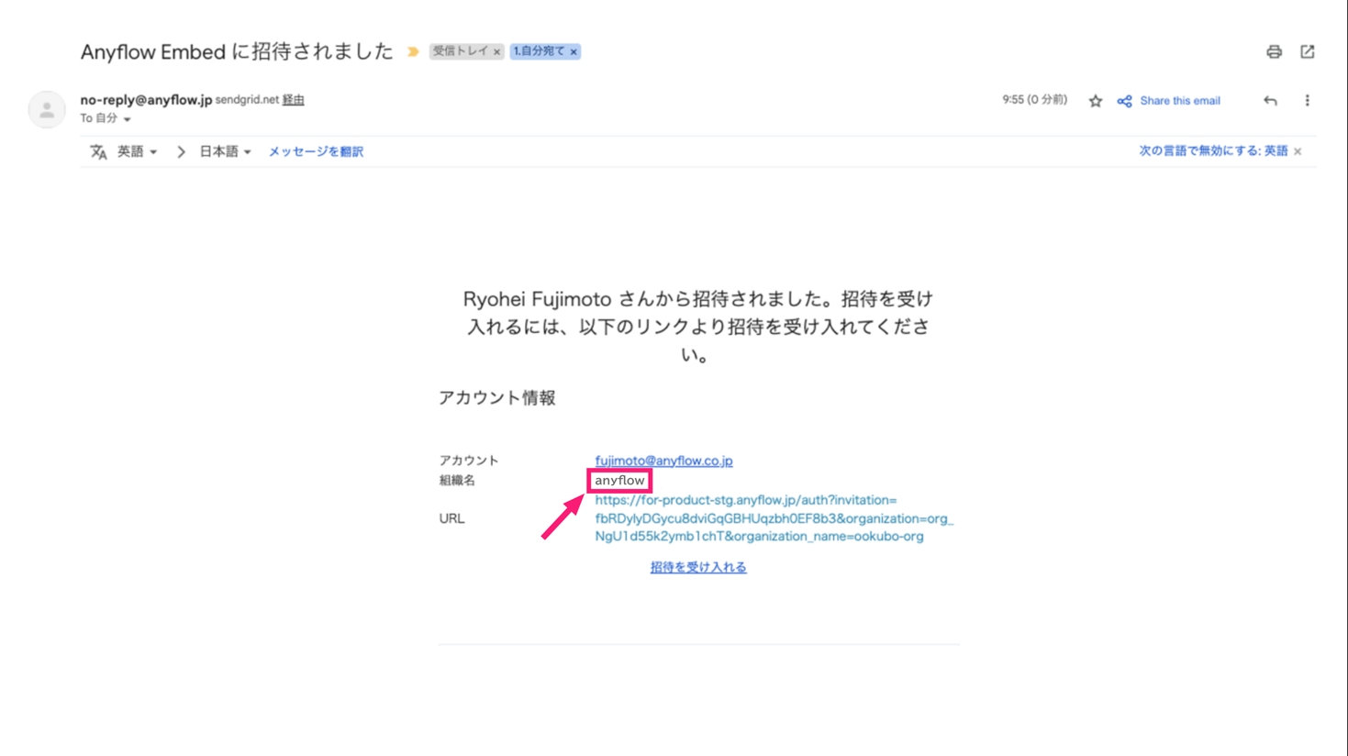
Task: Click the translate icon in translation bar
Action: click(x=98, y=152)
